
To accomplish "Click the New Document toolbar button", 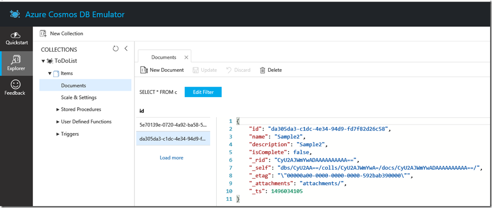I will 162,70.
